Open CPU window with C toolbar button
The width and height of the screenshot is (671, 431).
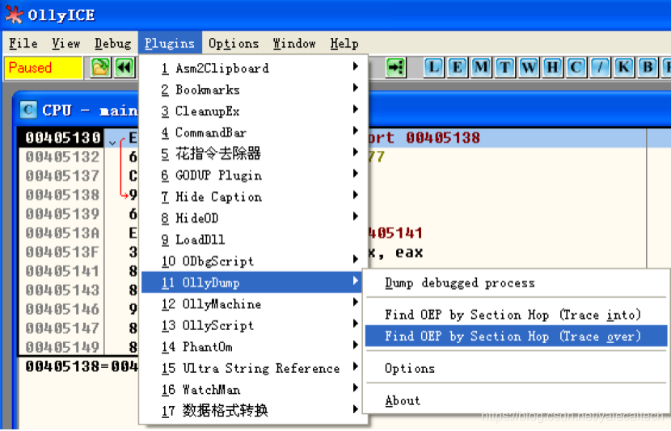(576, 68)
